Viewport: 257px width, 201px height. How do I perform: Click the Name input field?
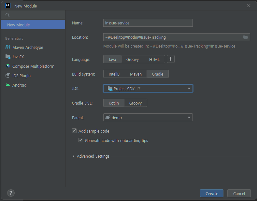148,23
